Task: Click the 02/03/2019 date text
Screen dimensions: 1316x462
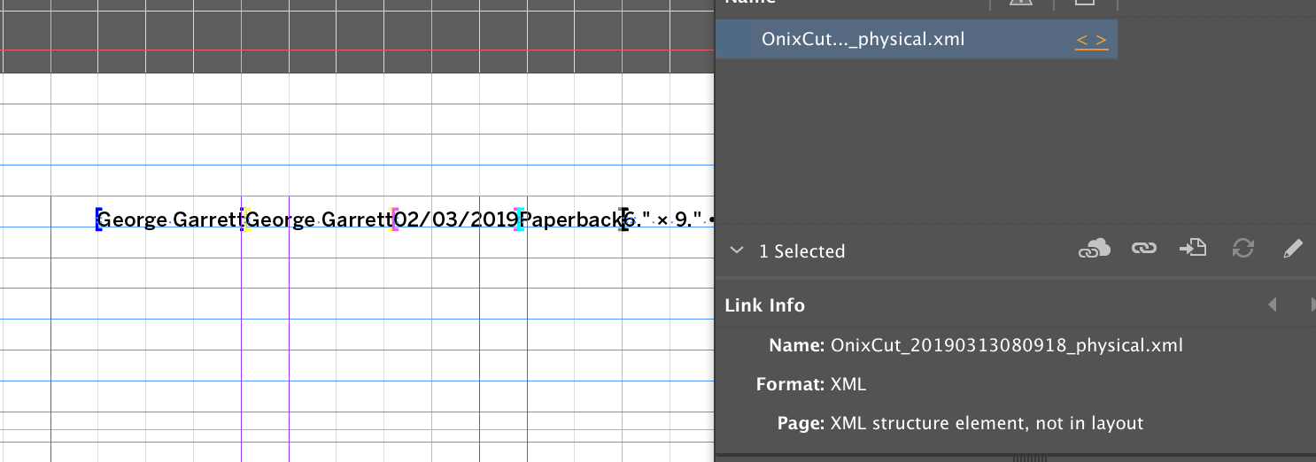Action: click(456, 219)
